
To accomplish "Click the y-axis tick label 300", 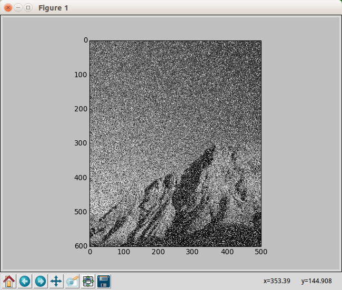I will pos(79,143).
